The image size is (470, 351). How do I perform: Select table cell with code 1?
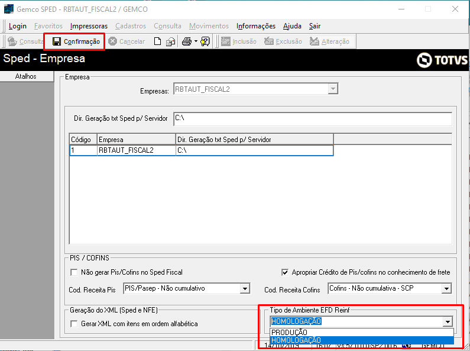(83, 150)
